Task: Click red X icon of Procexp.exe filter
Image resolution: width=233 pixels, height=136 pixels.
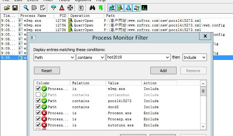Action: (x=44, y=119)
